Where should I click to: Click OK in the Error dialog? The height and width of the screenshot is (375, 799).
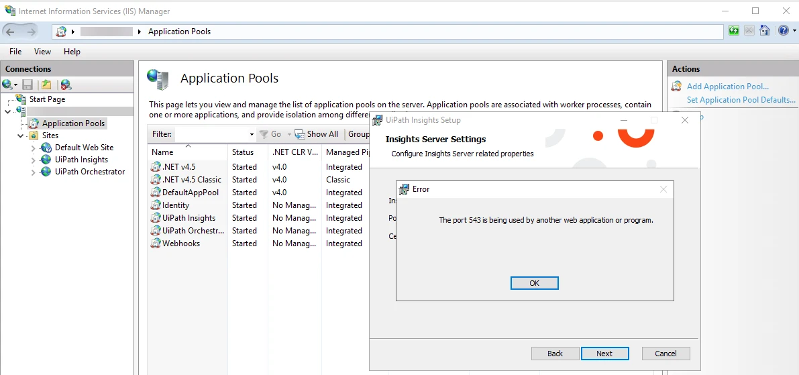pos(534,283)
